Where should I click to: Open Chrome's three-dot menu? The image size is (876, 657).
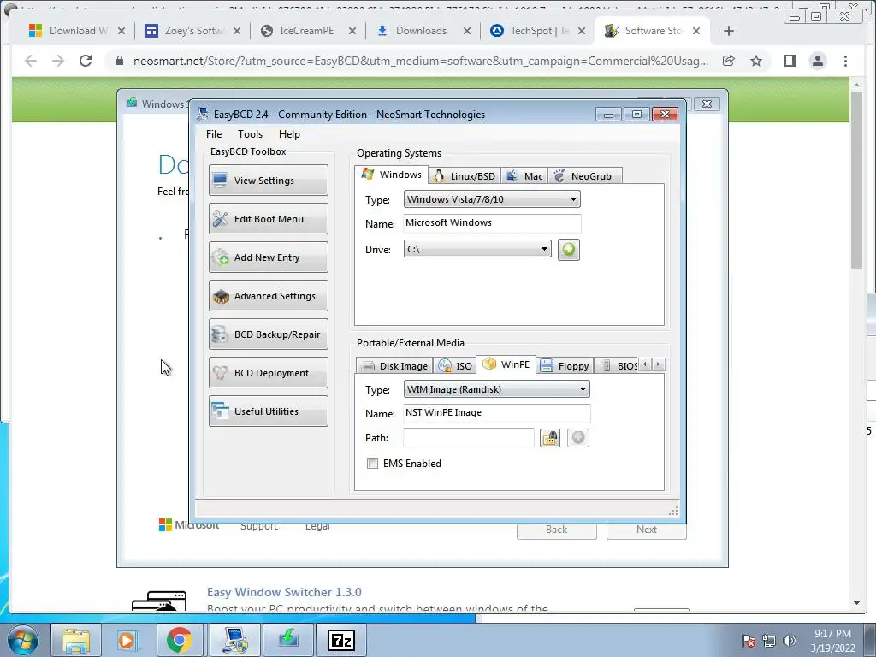coord(845,61)
